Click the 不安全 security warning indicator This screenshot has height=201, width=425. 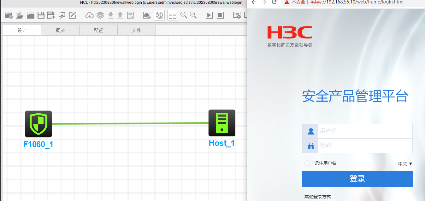pyautogui.click(x=295, y=2)
